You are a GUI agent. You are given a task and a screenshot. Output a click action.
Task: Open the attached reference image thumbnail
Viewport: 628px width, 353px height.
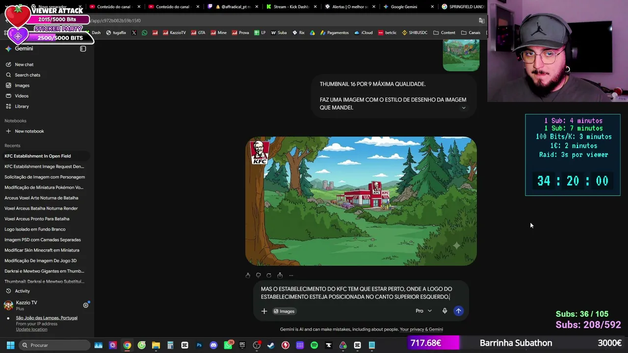pyautogui.click(x=461, y=55)
